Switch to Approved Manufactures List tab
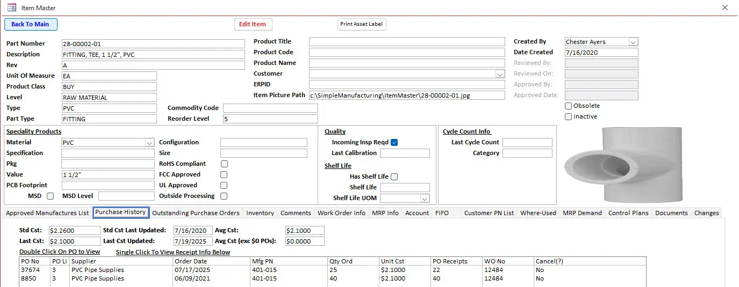The width and height of the screenshot is (739, 287). click(x=47, y=213)
